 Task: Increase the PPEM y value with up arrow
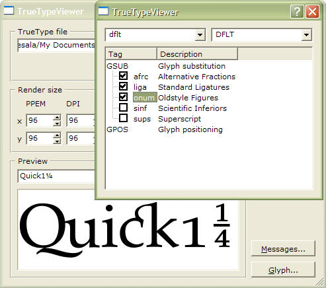pyautogui.click(x=57, y=135)
